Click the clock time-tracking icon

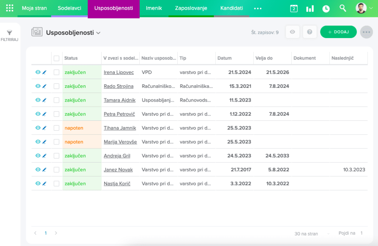326,8
